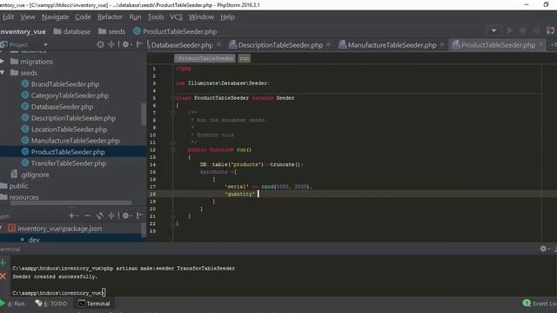Click the scroll-from-source target icon in Project panel
This screenshot has width=557, height=313.
tap(101, 44)
